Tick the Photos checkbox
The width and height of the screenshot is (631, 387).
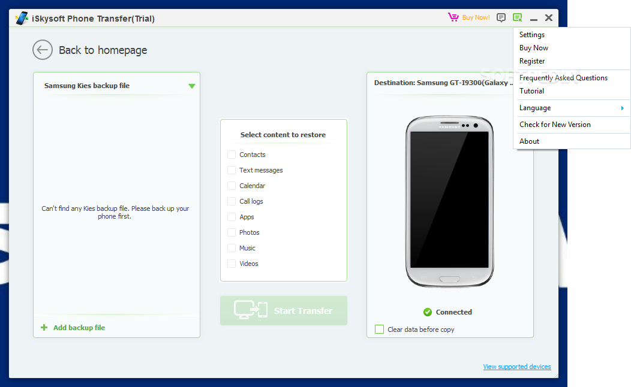click(x=232, y=232)
